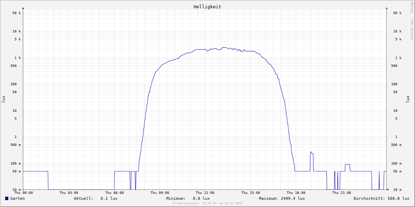The height and width of the screenshot is (207, 415).
Task: Click the blue Garten legend color swatch
Action: pyautogui.click(x=7, y=198)
